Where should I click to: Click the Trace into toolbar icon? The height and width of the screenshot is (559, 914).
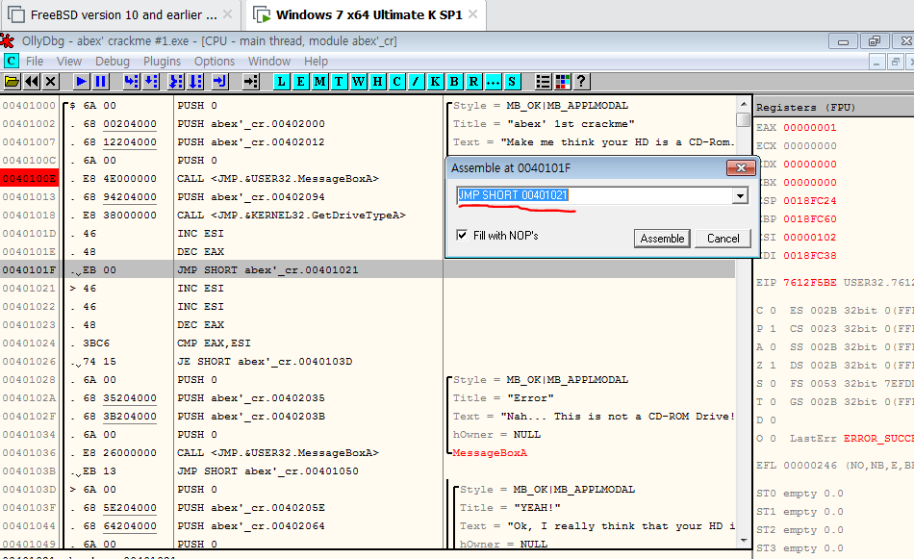(x=176, y=82)
